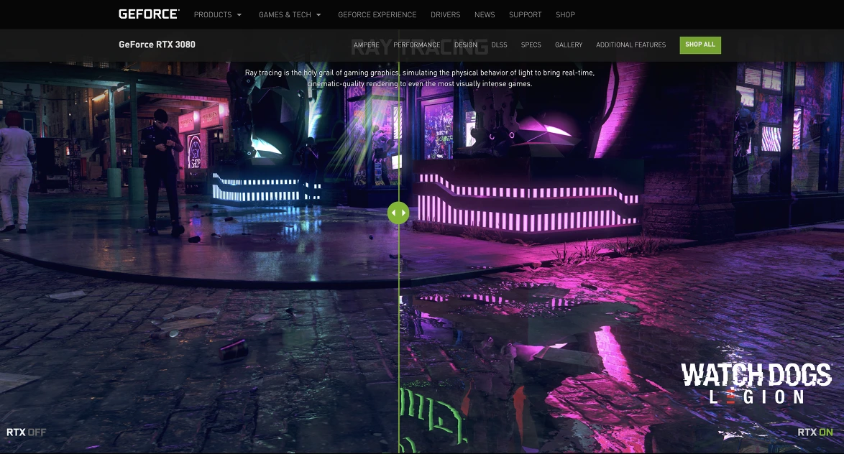Jump to the Gallery section
This screenshot has width=844, height=454.
click(569, 45)
